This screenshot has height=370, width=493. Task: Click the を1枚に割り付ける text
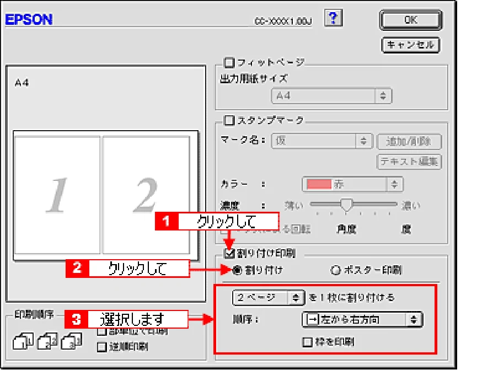pyautogui.click(x=351, y=298)
